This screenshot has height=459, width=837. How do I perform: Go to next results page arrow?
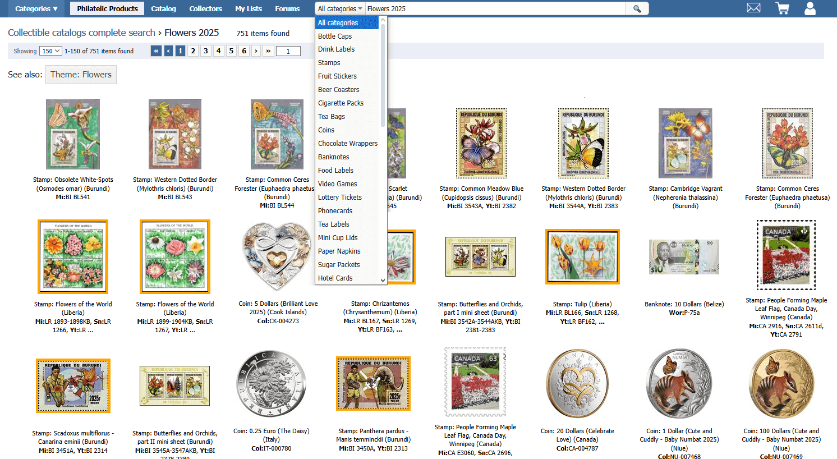[x=256, y=51]
